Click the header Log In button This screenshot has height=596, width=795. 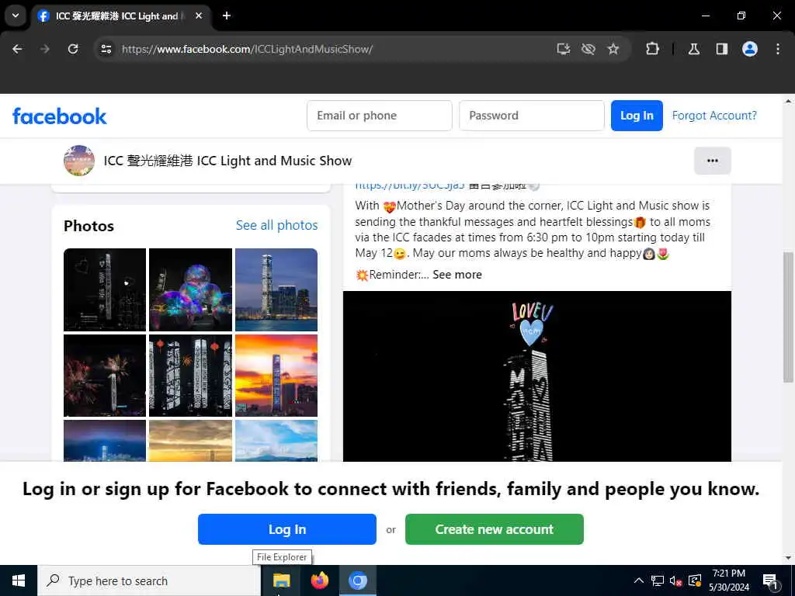[x=637, y=116]
